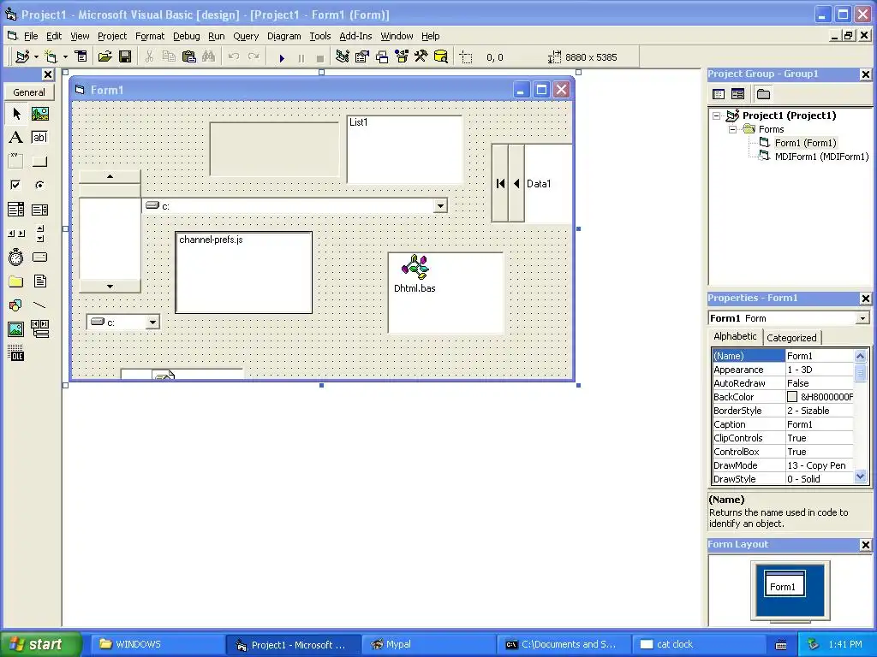Select the VScrollBar control tool

[39, 233]
